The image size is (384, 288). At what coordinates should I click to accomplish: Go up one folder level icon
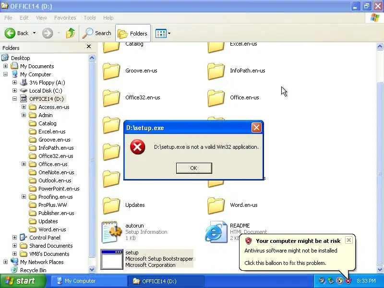(x=71, y=33)
